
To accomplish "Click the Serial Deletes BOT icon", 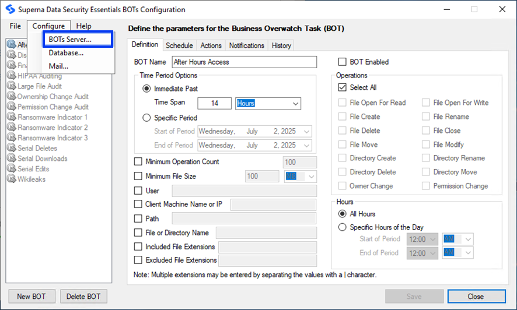I will [12, 148].
